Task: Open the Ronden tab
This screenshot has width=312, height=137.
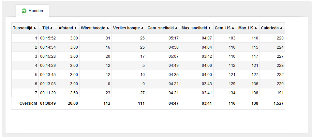Action: pyautogui.click(x=32, y=10)
